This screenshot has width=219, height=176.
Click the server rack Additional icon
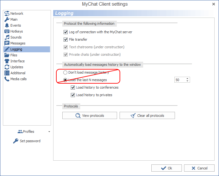tap(7, 73)
